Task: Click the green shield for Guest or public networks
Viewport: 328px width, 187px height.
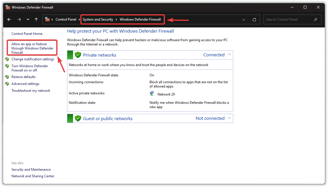Action: 78,118
